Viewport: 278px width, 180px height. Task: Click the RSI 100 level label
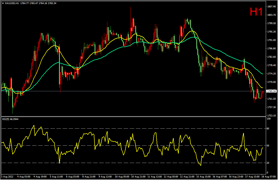point(269,119)
